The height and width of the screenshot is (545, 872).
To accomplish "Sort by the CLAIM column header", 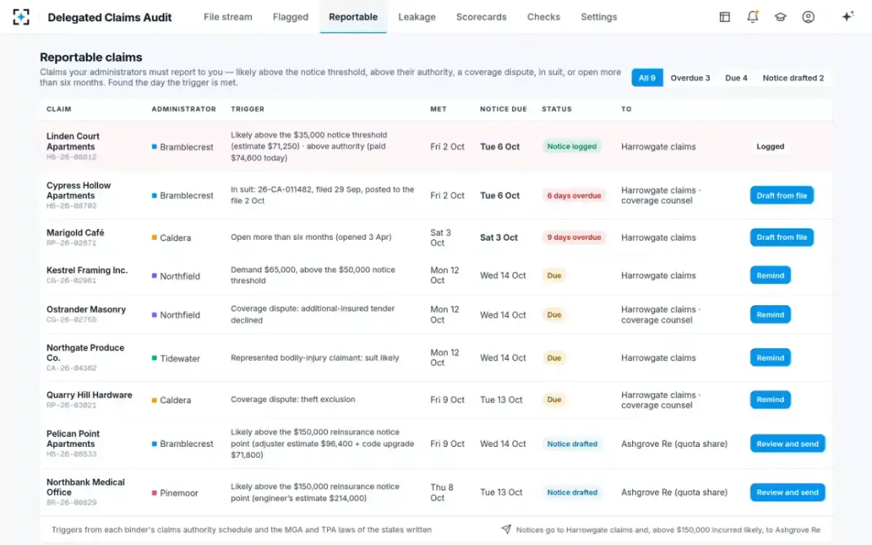I will (x=59, y=109).
